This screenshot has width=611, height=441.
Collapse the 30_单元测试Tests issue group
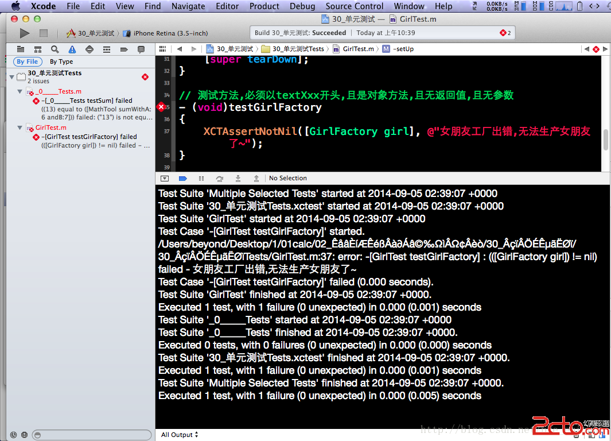point(11,77)
